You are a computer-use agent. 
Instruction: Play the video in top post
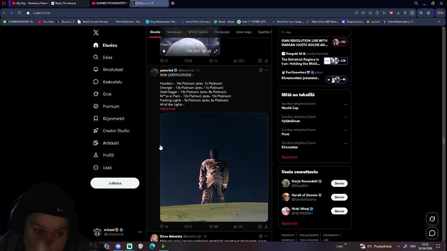click(164, 51)
